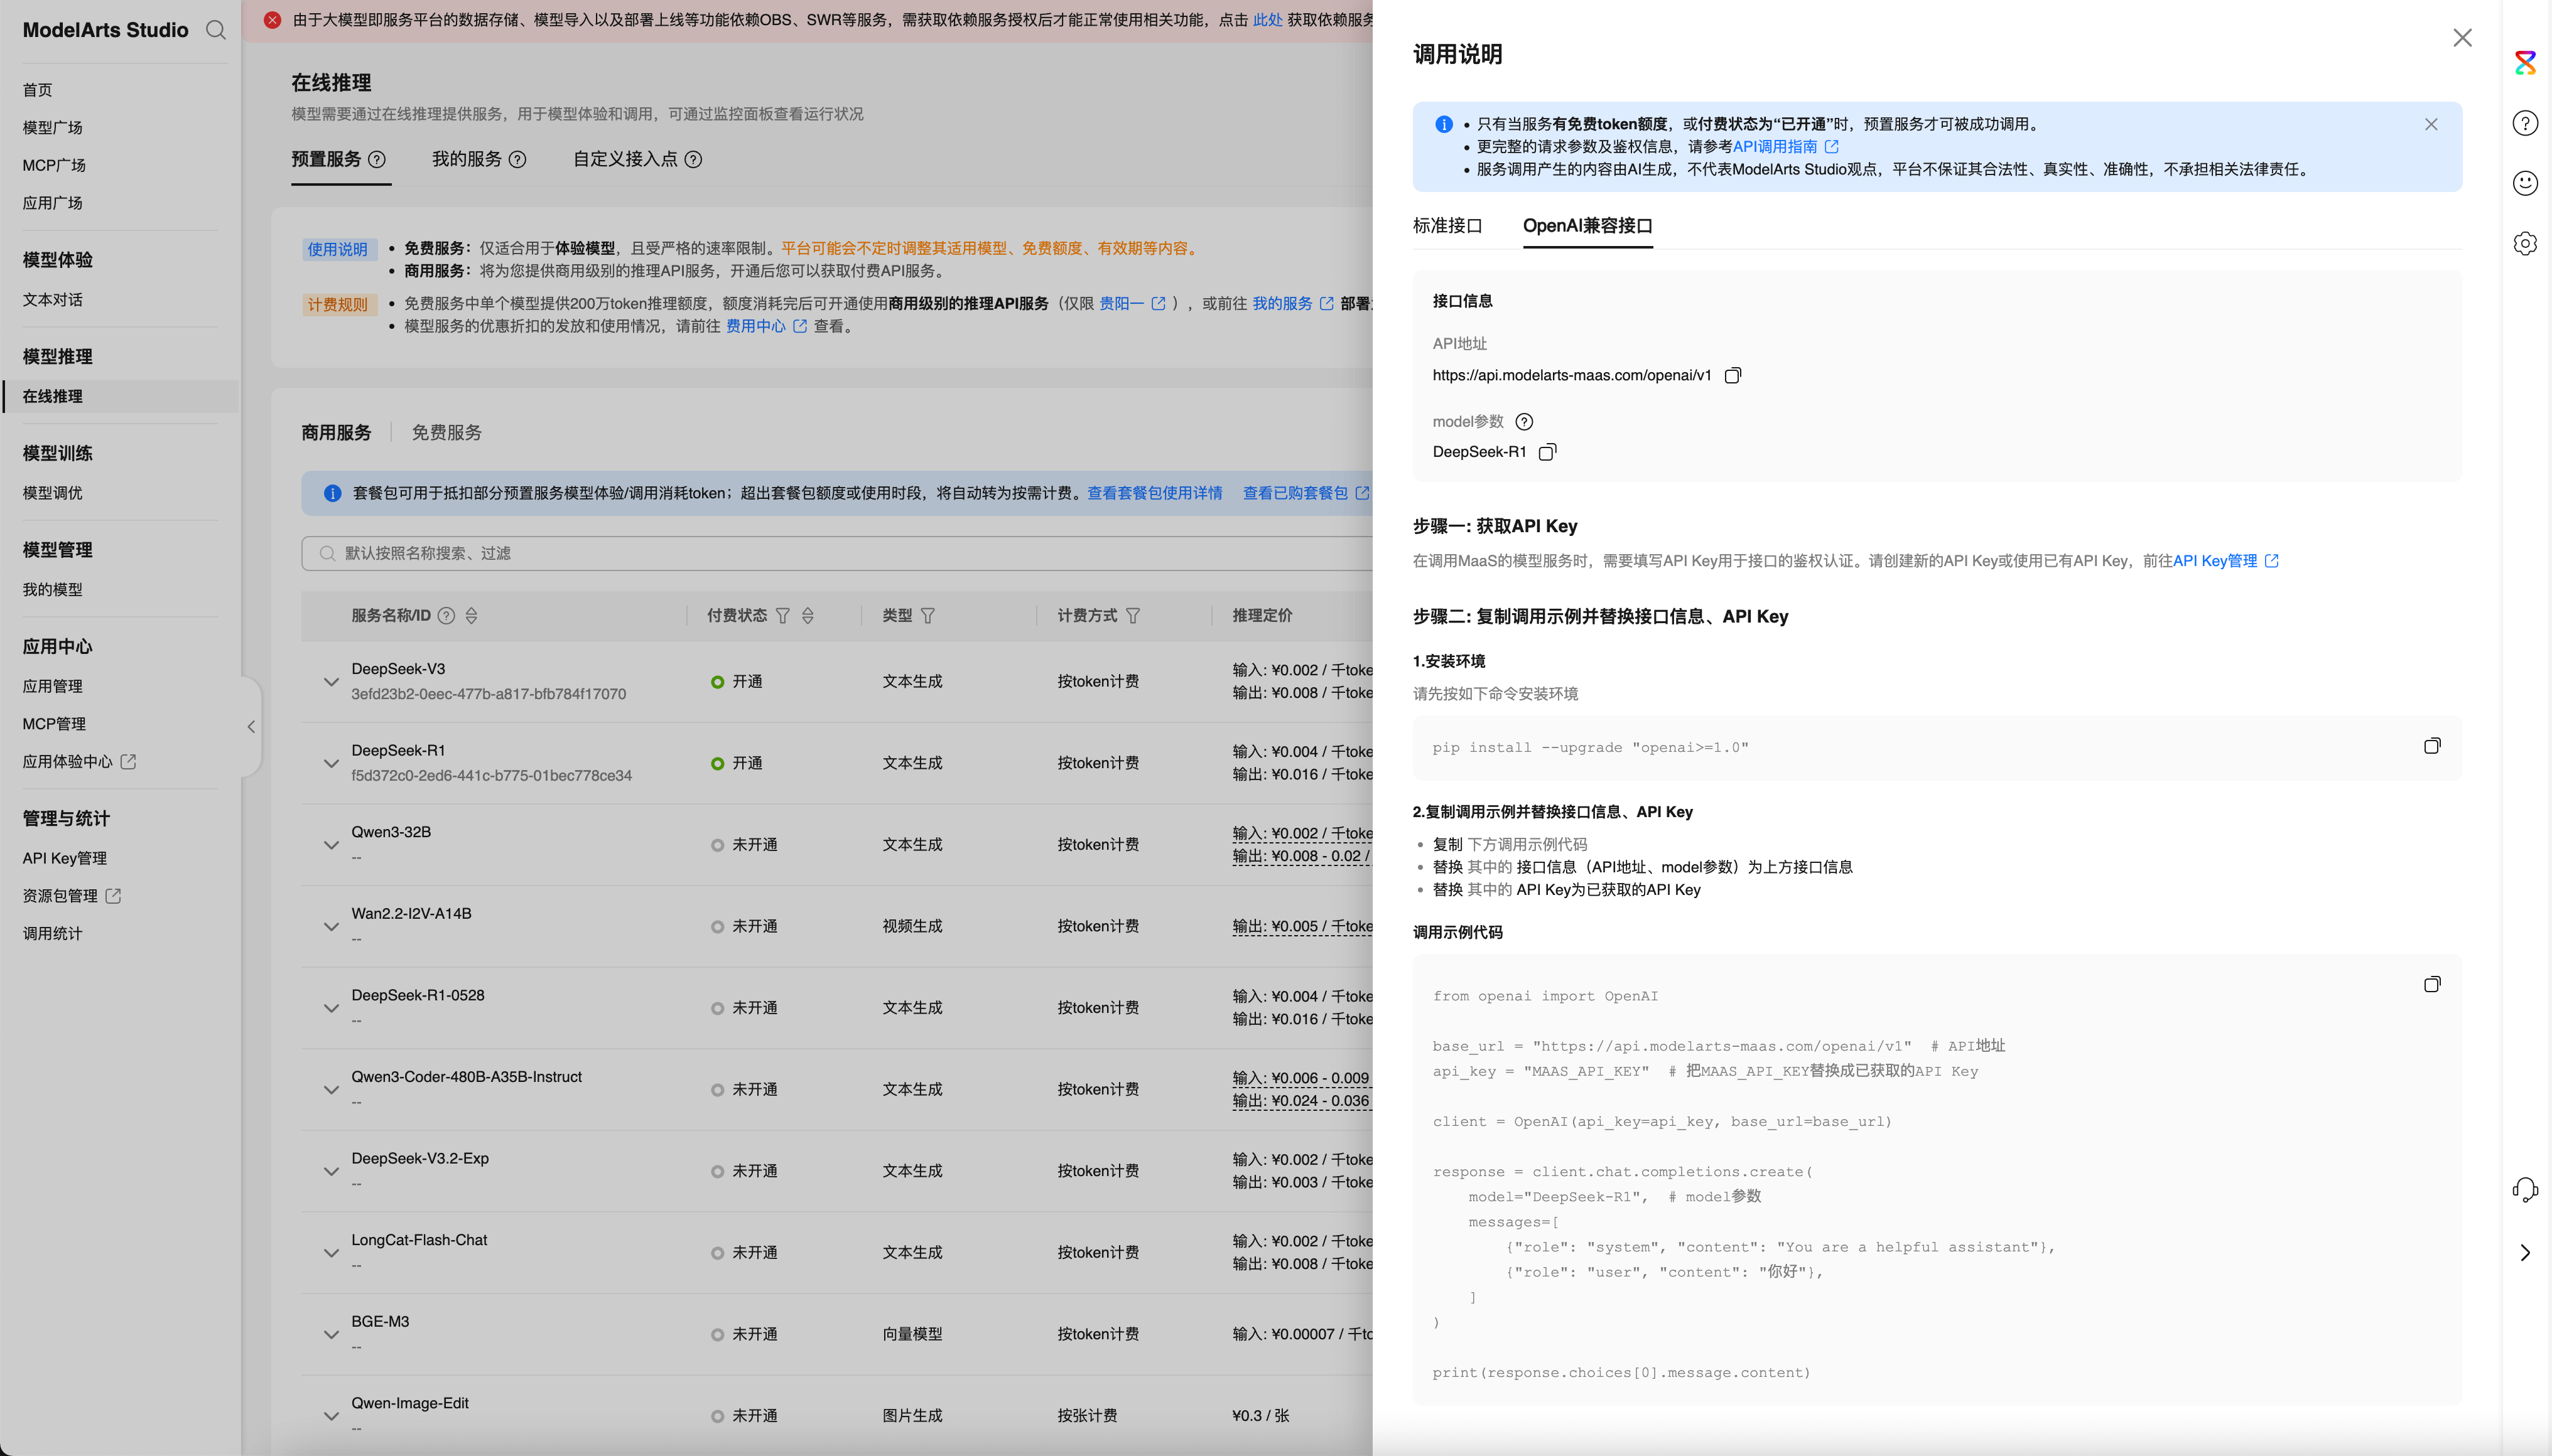Viewport: 2552px width, 1456px height.
Task: Expand the LongCat-Flash-Chat row details
Action: click(x=331, y=1253)
